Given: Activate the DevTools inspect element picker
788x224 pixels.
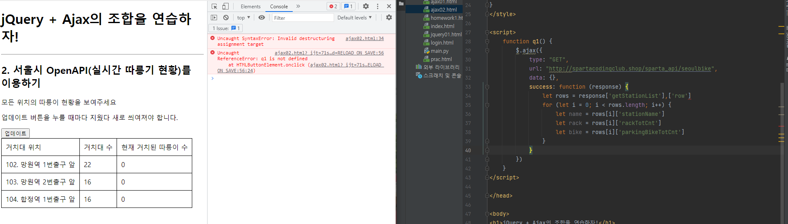Looking at the screenshot, I should (214, 6).
